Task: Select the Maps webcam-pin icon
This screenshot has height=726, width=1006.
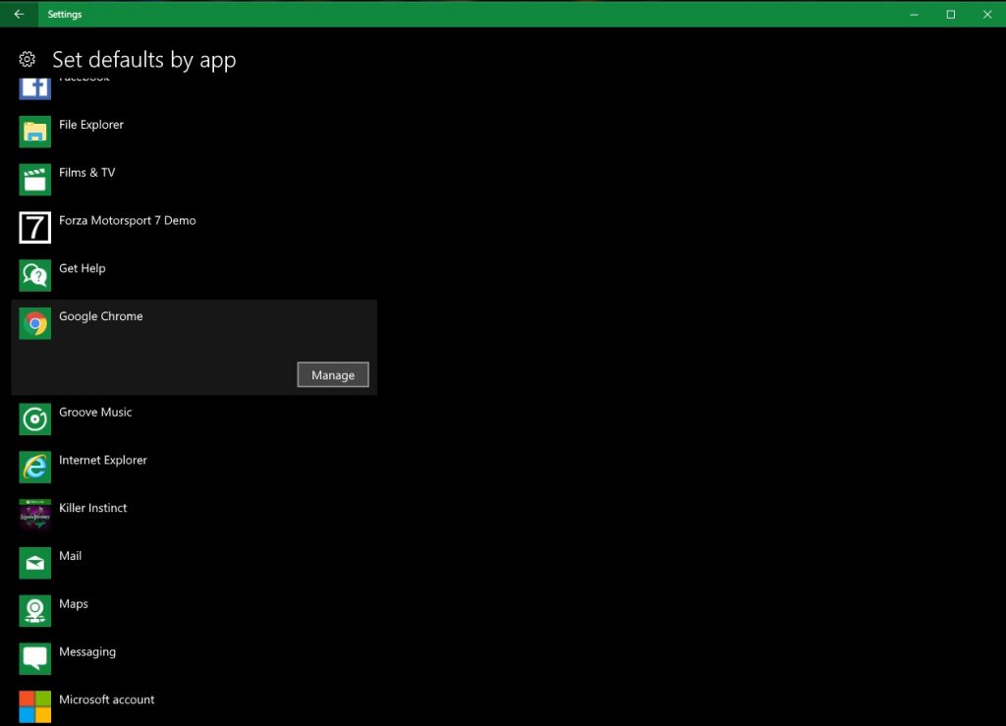Action: pos(34,610)
